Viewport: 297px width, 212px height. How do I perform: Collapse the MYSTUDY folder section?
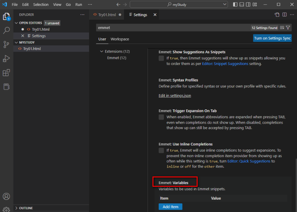[16, 42]
